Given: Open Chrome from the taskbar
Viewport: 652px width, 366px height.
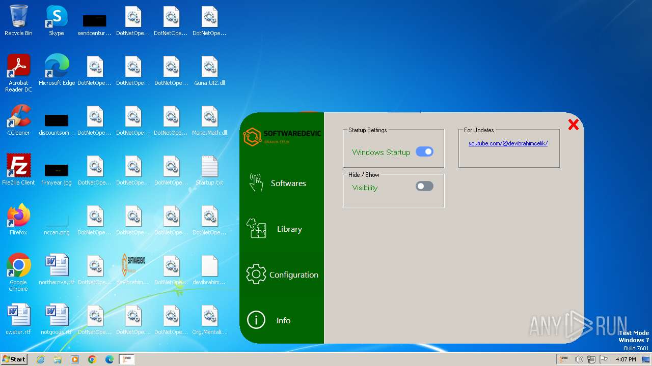Looking at the screenshot, I should (92, 359).
